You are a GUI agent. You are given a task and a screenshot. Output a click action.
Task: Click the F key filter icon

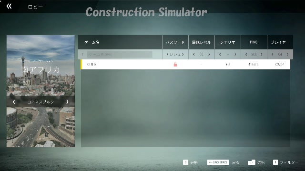[x=275, y=162]
